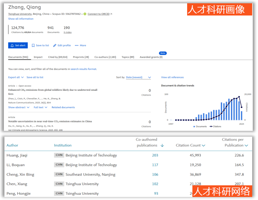Open the Notable uncertainties CO2 emission article title
Viewport: 258px width, 200px height.
click(x=50, y=121)
